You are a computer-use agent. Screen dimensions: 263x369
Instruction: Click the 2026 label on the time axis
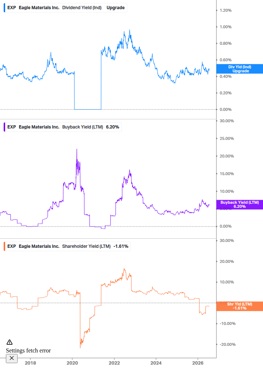pyautogui.click(x=198, y=363)
